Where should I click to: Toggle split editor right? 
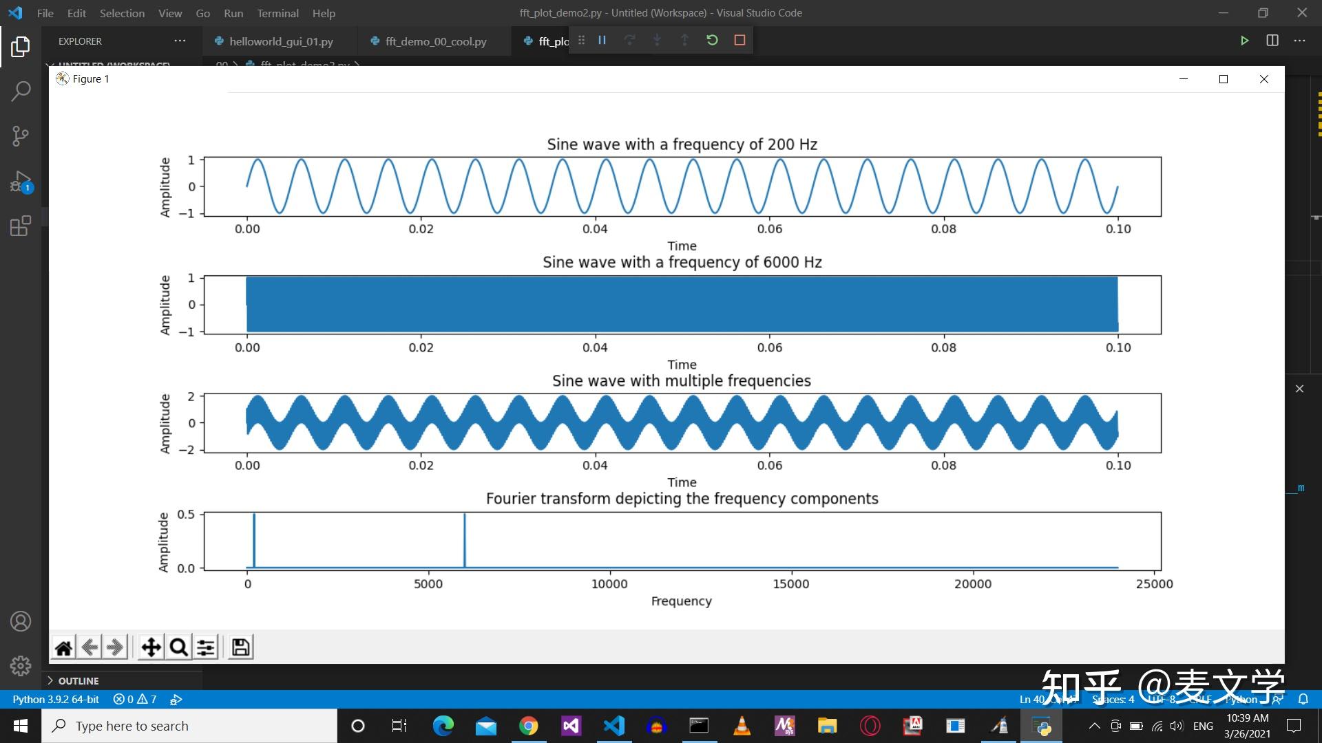(x=1272, y=41)
